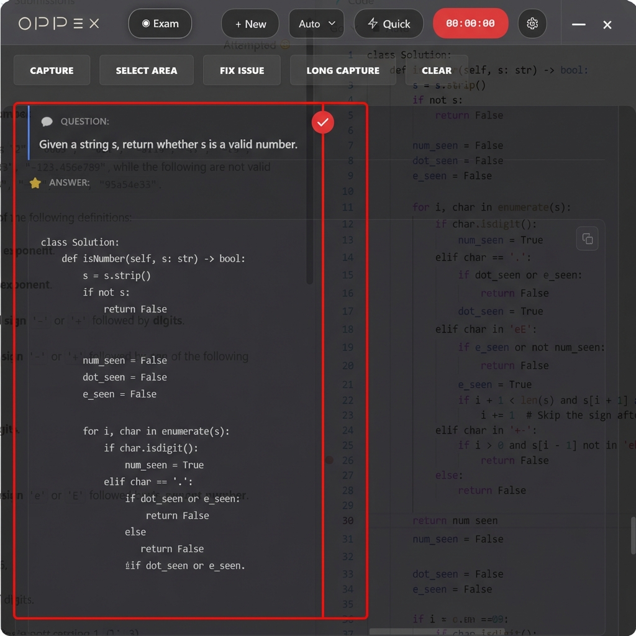Click the OPPEX logo
Viewport: 636px width, 636px height.
point(59,24)
